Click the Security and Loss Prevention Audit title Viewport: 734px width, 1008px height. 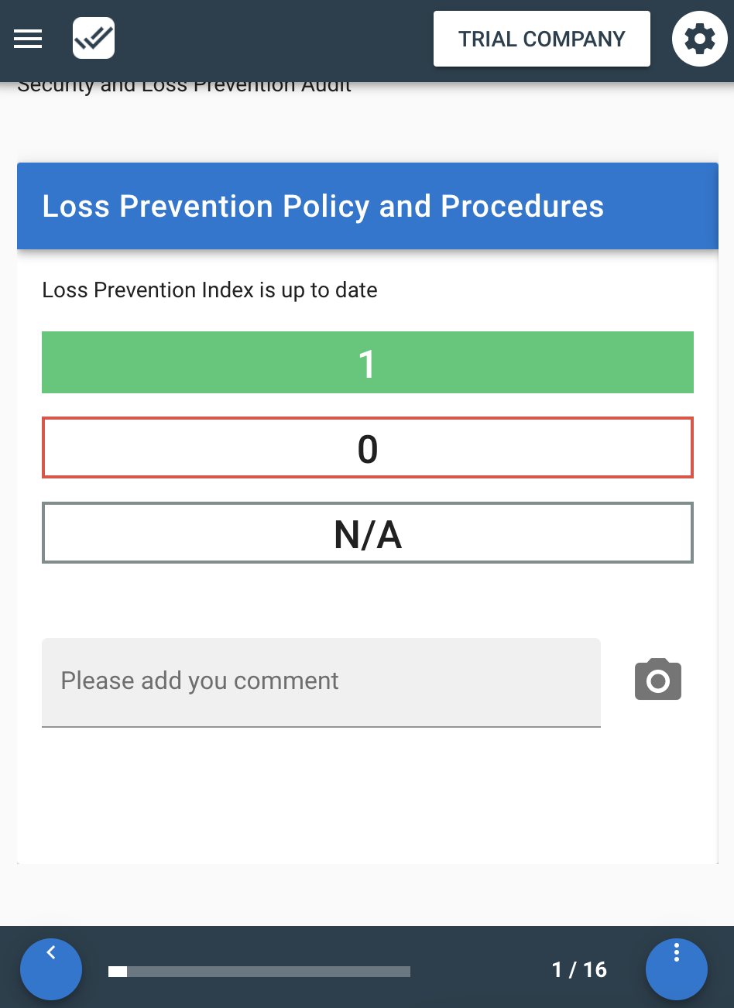point(184,87)
